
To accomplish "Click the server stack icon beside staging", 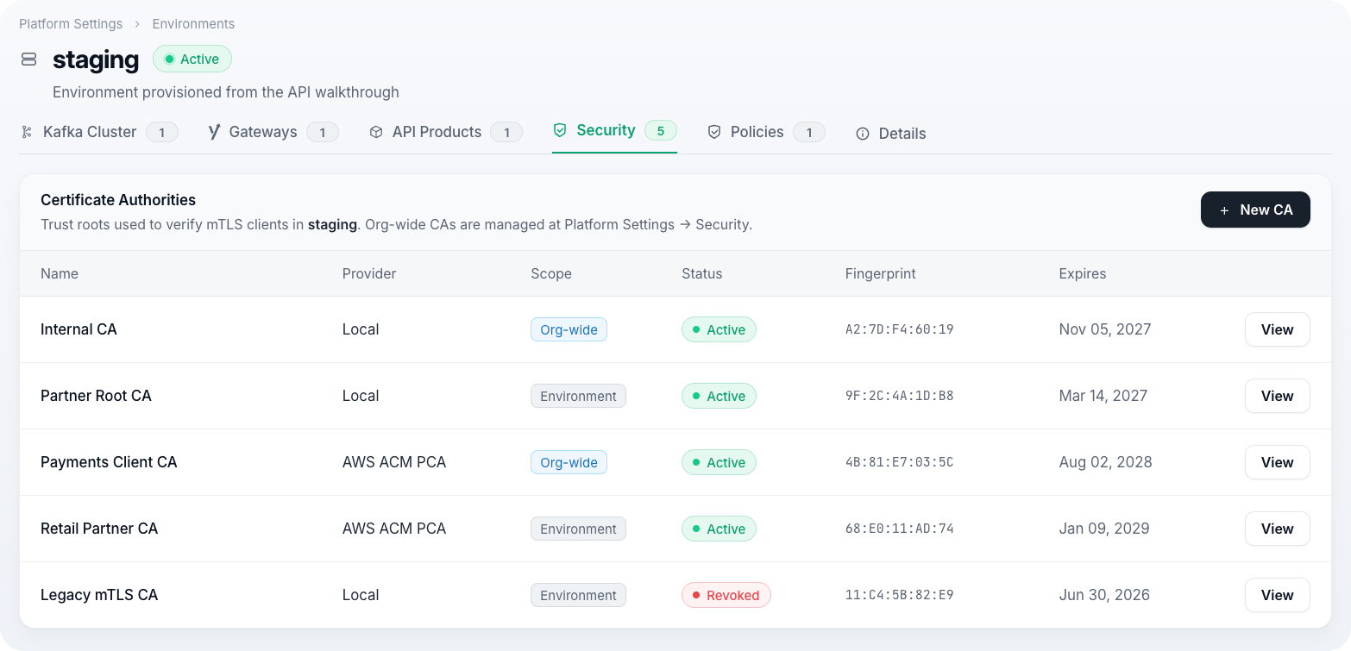I will coord(28,59).
